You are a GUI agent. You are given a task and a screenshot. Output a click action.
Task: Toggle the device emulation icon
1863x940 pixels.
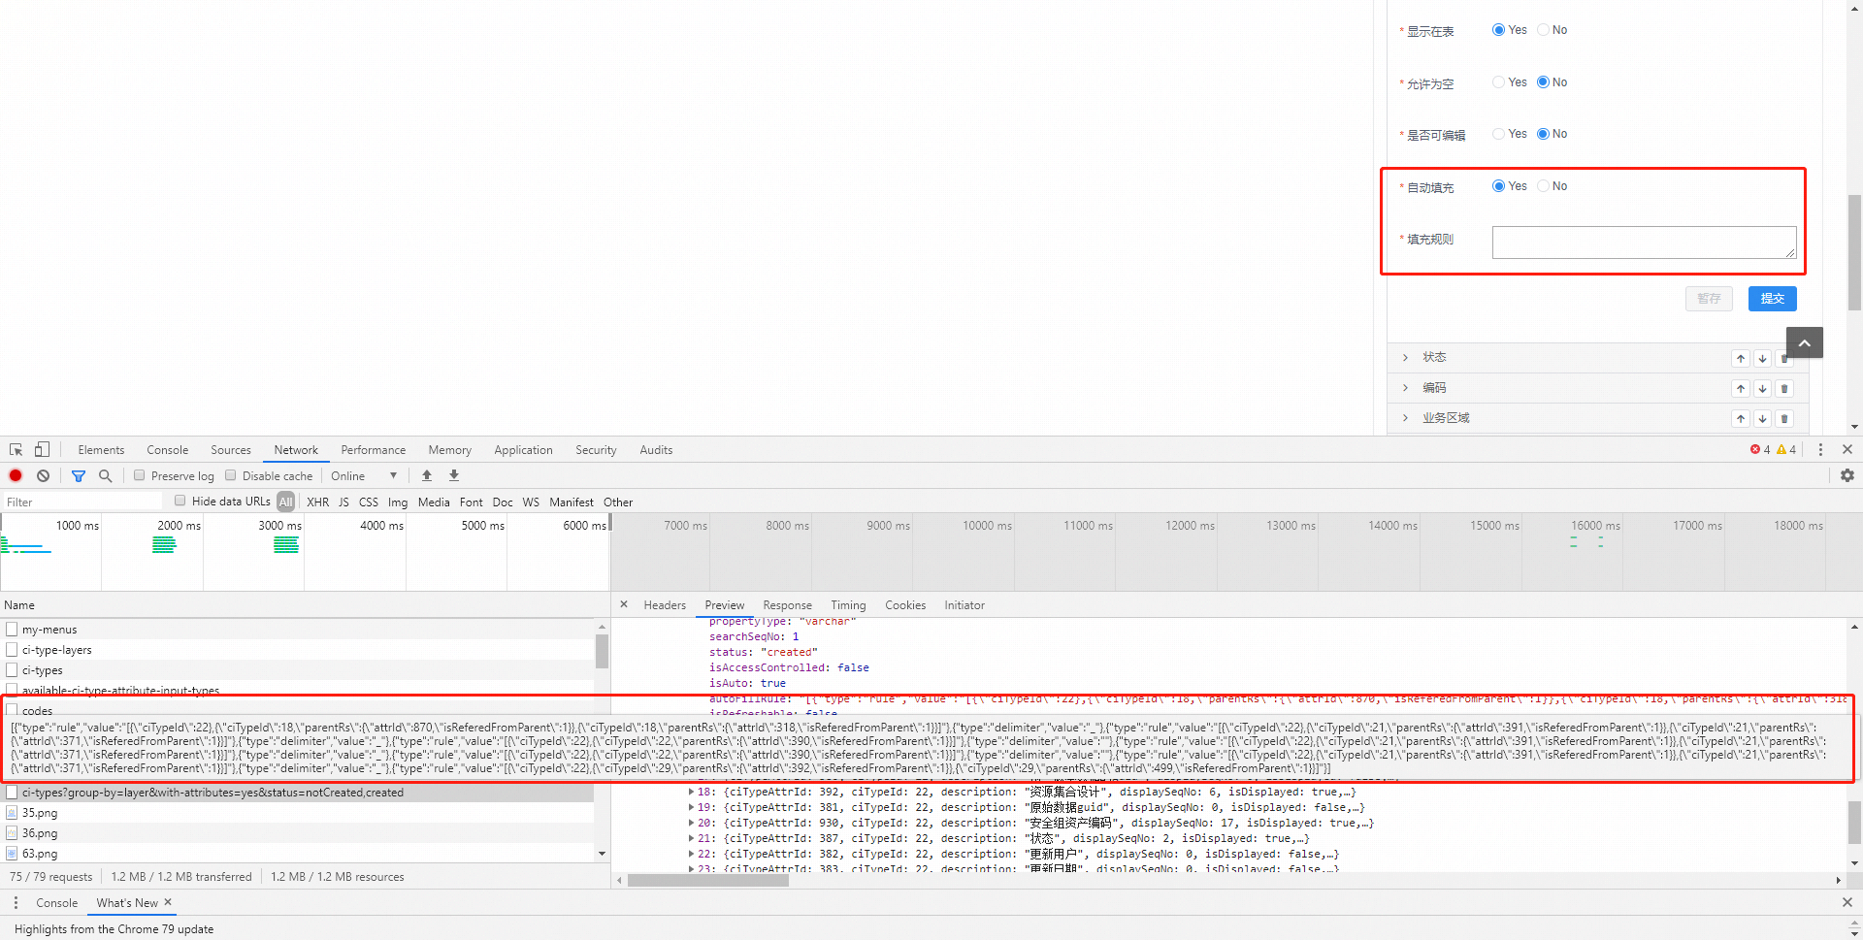point(41,449)
